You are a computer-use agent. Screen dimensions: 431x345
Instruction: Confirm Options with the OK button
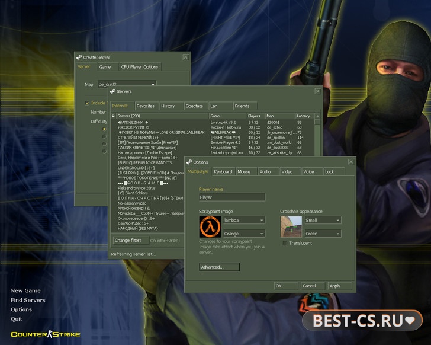pyautogui.click(x=286, y=286)
